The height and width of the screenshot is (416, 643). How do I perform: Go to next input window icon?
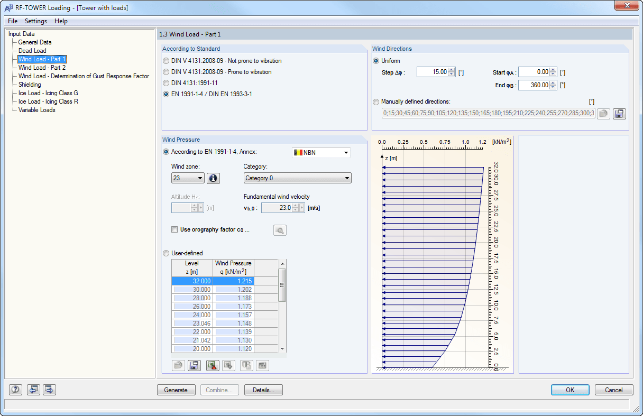coord(49,390)
